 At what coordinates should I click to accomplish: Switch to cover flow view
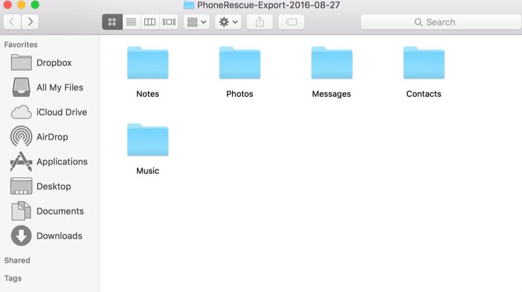(x=169, y=22)
